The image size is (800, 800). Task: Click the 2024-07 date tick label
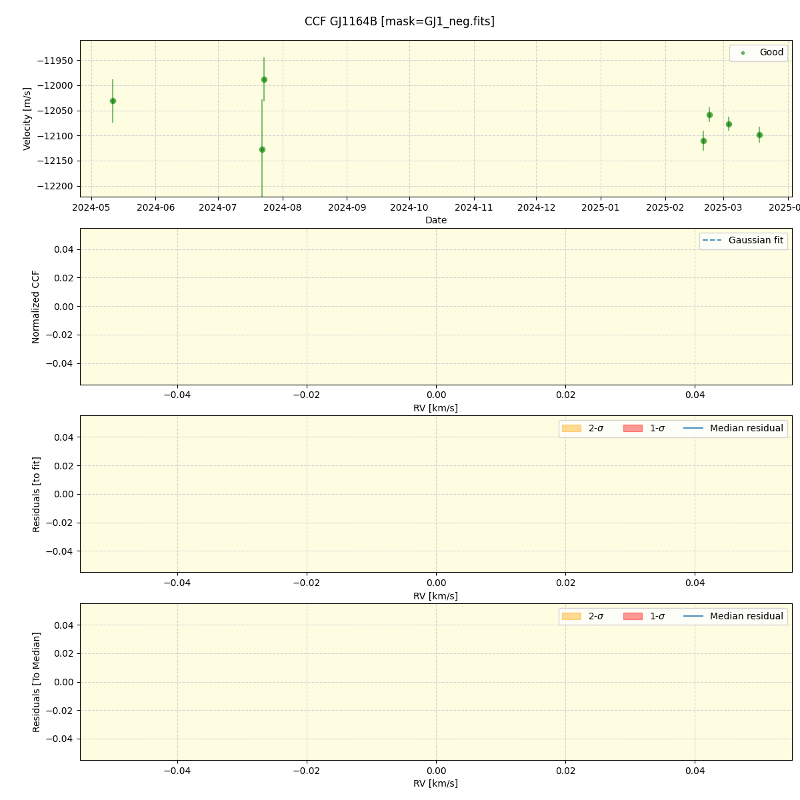(x=218, y=207)
